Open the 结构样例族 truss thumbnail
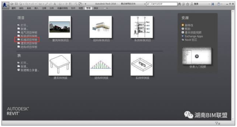 101,65
